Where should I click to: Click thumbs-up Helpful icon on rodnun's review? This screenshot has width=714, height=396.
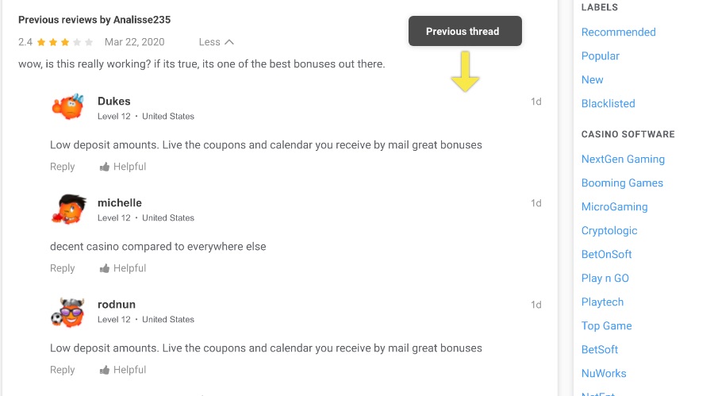coord(105,370)
